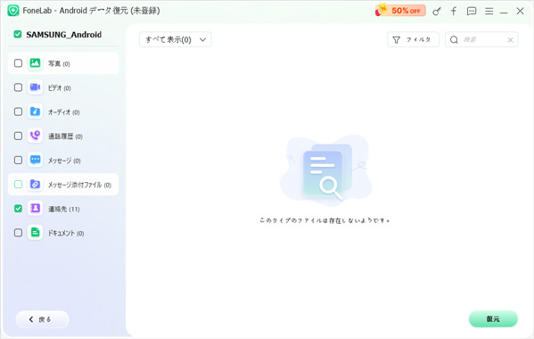Check the 通話履歴 (0) checkbox
534x339 pixels.
[x=18, y=136]
